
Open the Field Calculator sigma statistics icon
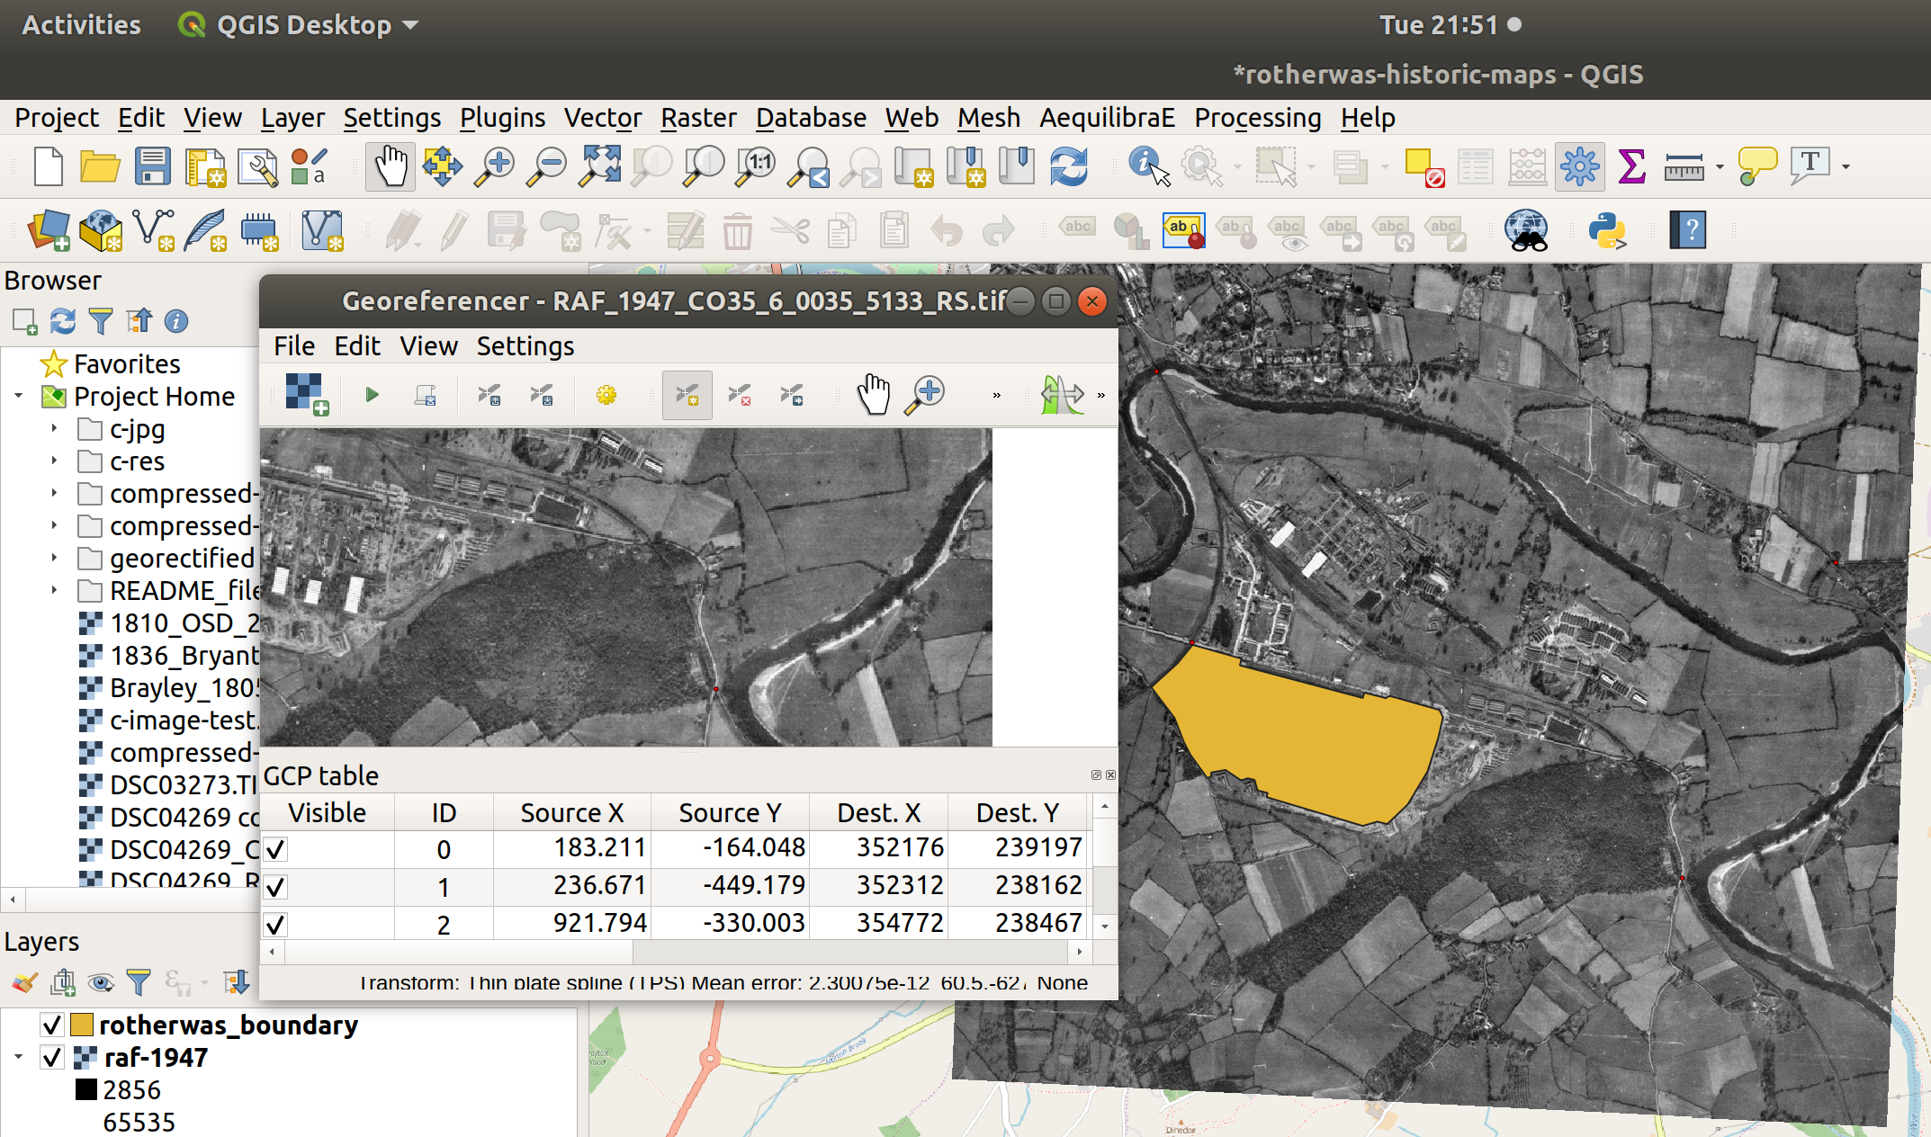pos(1631,166)
